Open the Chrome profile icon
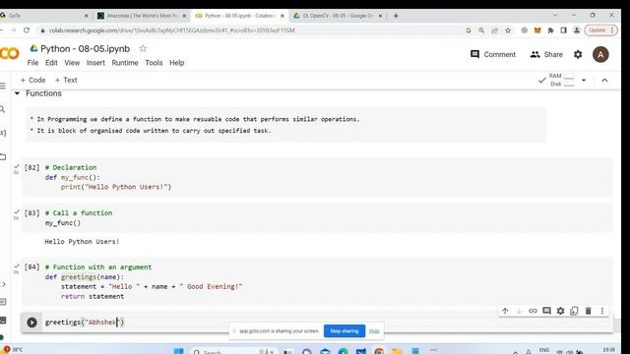The image size is (630, 354). pos(577,30)
